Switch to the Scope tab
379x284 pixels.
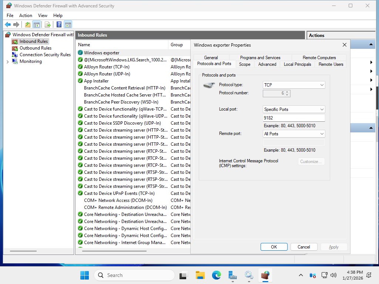coord(245,64)
